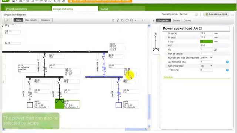Open help for ΔU tolerance

(x=227, y=62)
